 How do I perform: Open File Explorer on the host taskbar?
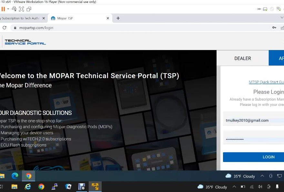click(14, 187)
